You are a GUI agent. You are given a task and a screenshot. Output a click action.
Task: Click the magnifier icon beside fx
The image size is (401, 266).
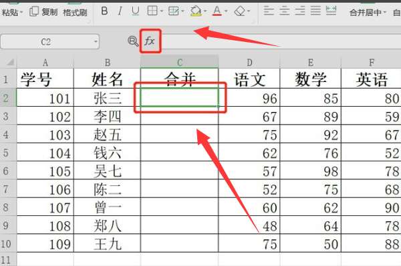133,41
